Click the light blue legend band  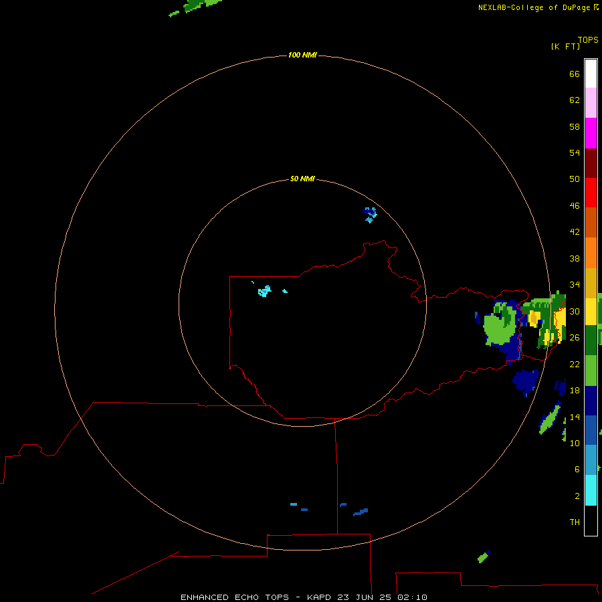click(x=591, y=460)
